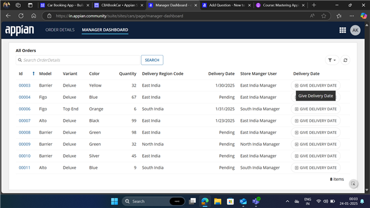The width and height of the screenshot is (370, 208).
Task: Switch to the Order Details tab
Action: point(60,29)
